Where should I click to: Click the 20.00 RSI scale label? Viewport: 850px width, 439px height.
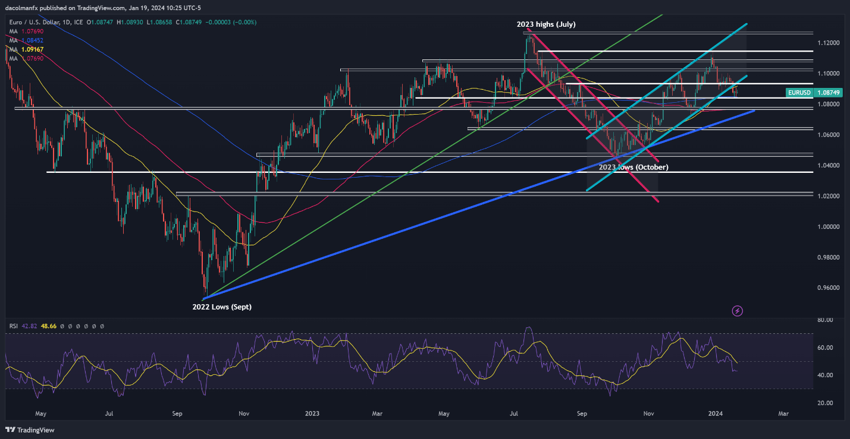(x=825, y=403)
